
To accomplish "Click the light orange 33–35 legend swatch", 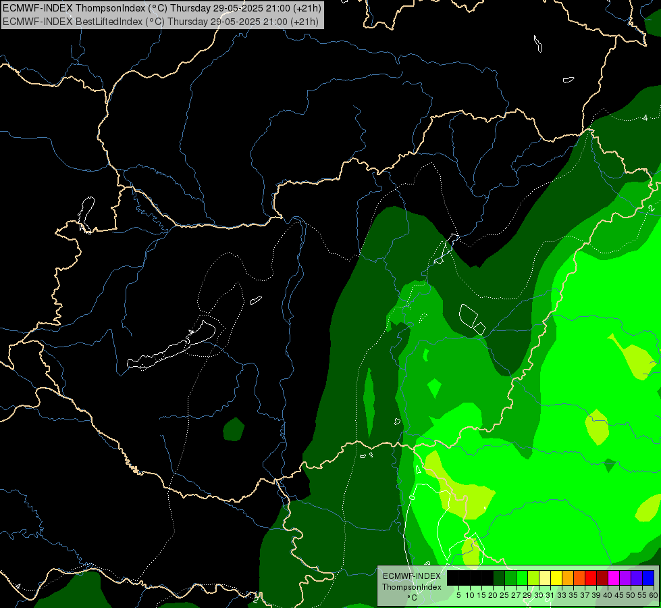I will click(x=568, y=578).
